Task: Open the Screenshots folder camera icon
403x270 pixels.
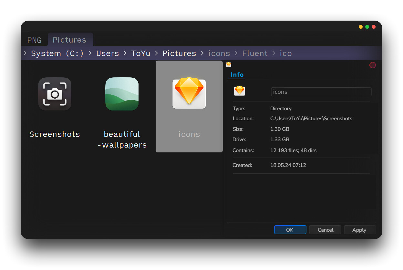Action: point(55,94)
